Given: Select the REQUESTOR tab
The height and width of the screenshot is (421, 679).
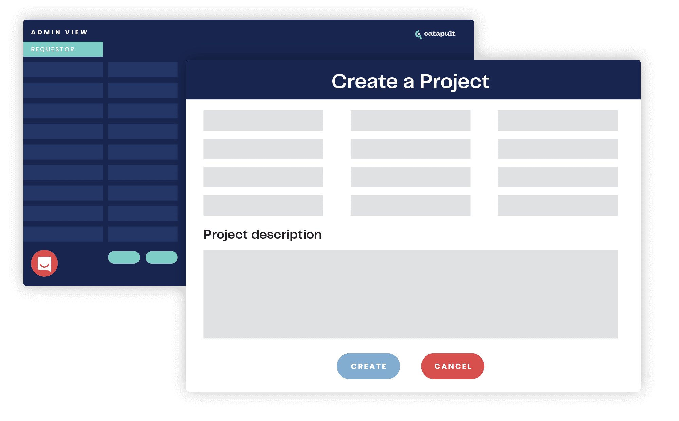Looking at the screenshot, I should click(x=63, y=49).
